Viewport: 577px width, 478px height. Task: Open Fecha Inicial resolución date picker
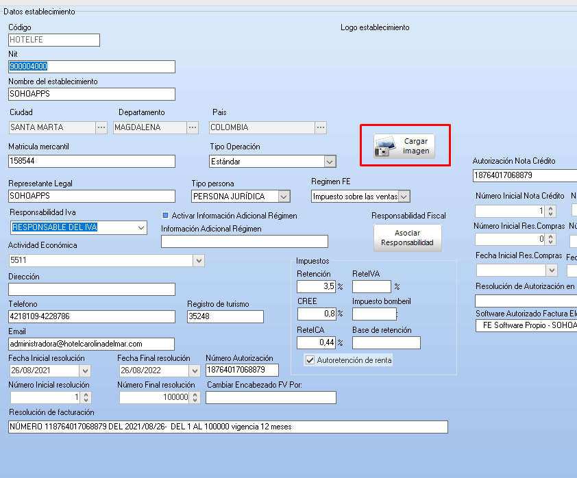pyautogui.click(x=85, y=370)
